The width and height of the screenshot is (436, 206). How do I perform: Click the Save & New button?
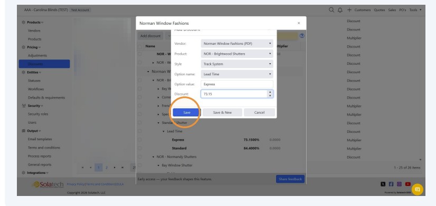222,112
